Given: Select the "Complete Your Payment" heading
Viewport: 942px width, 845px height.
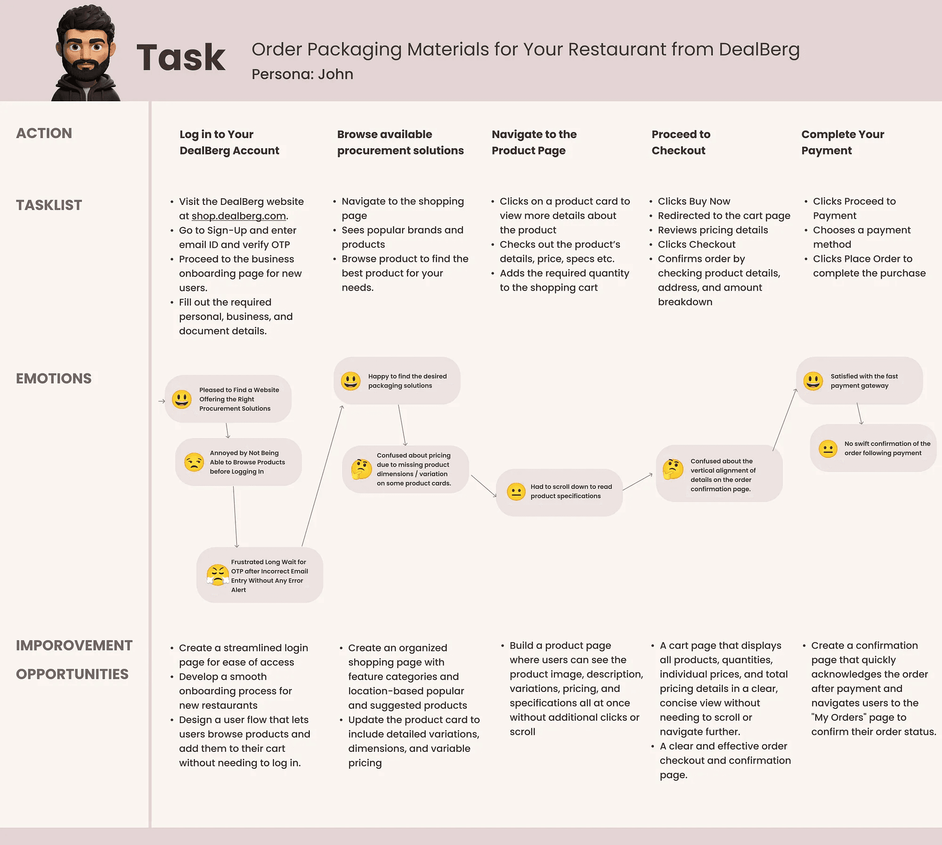Looking at the screenshot, I should coord(843,142).
